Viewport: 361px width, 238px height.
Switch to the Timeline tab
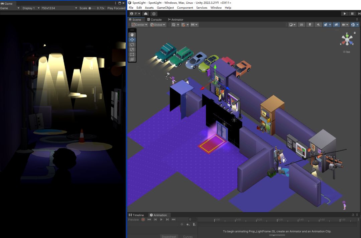136,215
